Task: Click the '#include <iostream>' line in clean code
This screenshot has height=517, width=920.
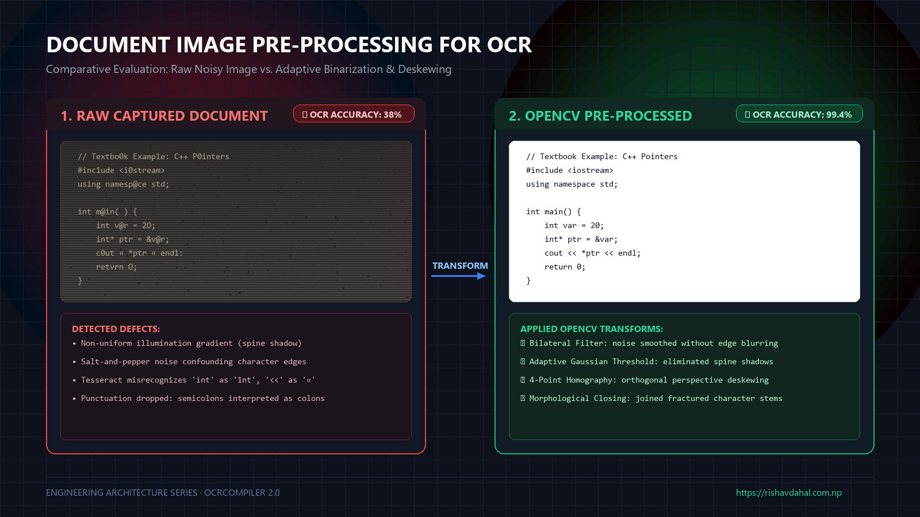Action: coord(570,170)
